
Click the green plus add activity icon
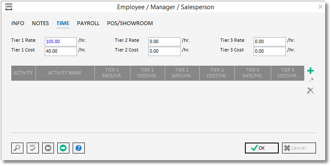click(310, 71)
